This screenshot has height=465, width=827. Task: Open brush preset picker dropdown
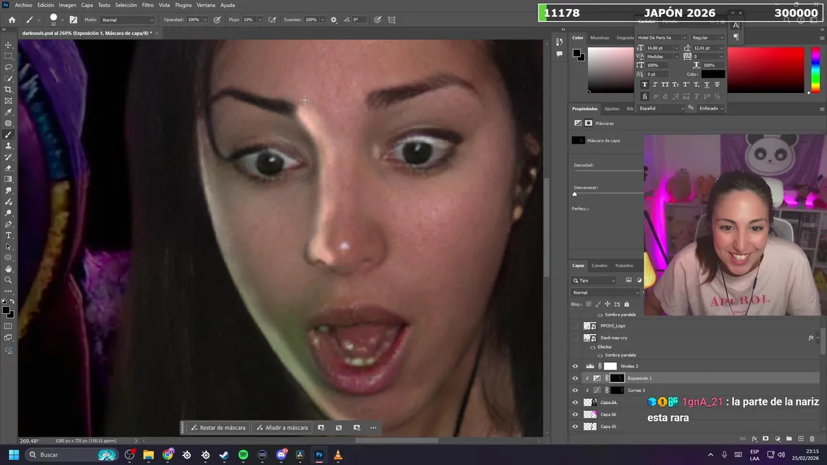click(x=63, y=20)
